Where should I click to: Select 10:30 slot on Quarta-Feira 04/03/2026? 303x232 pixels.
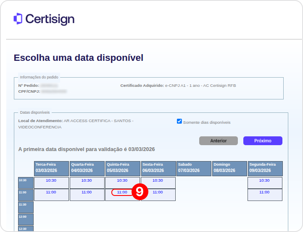tap(87, 180)
